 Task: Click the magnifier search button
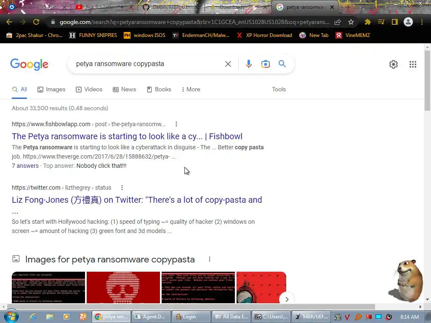[282, 64]
